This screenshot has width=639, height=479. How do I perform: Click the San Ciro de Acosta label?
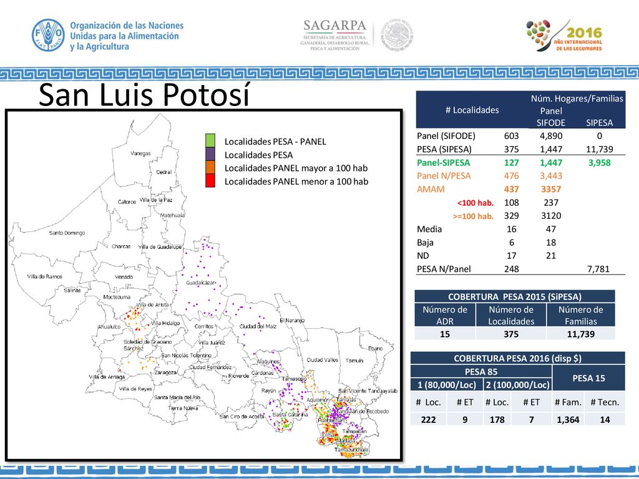[x=241, y=416]
